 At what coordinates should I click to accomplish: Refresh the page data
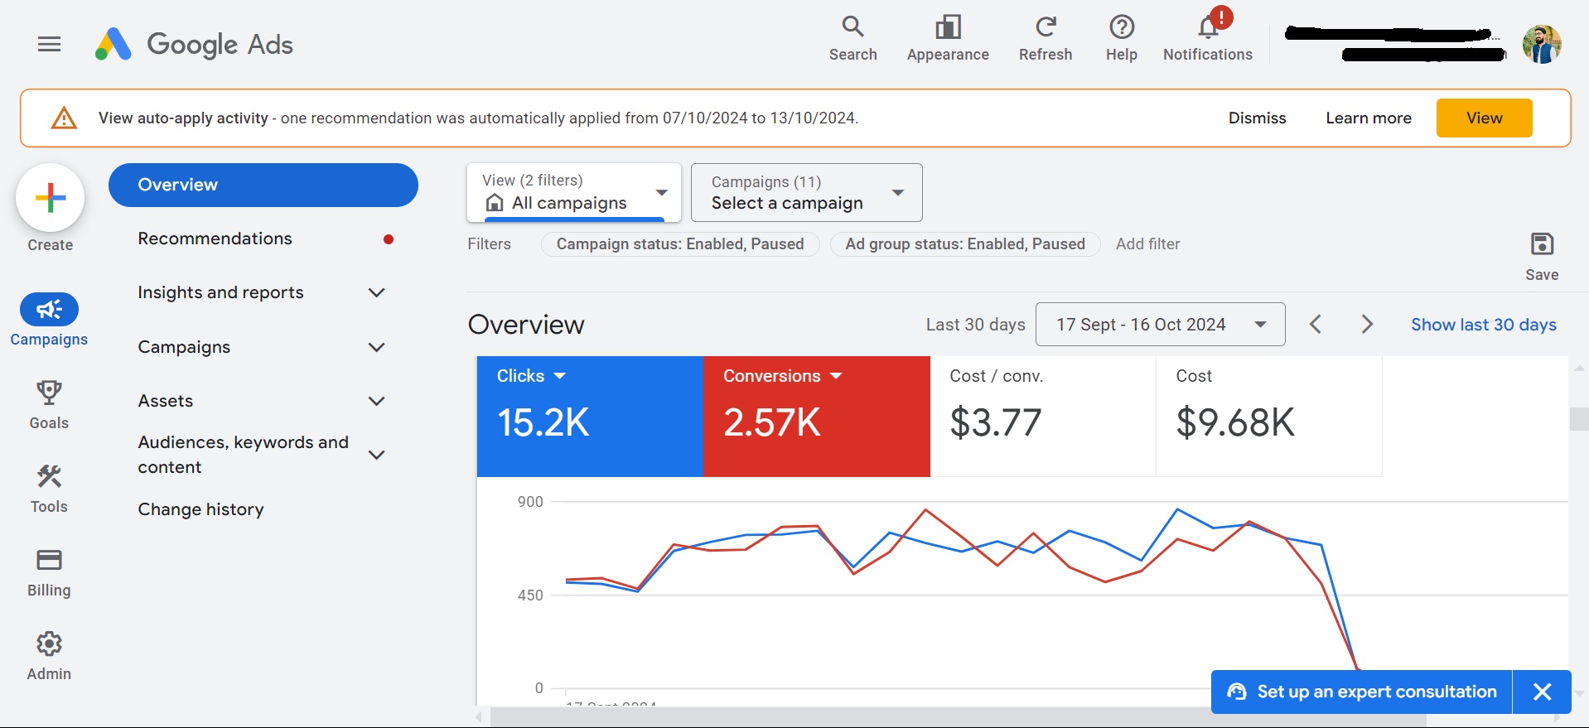(1046, 39)
